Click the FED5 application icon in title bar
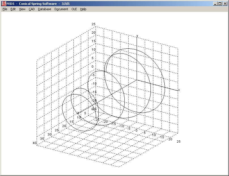 pos(4,4)
